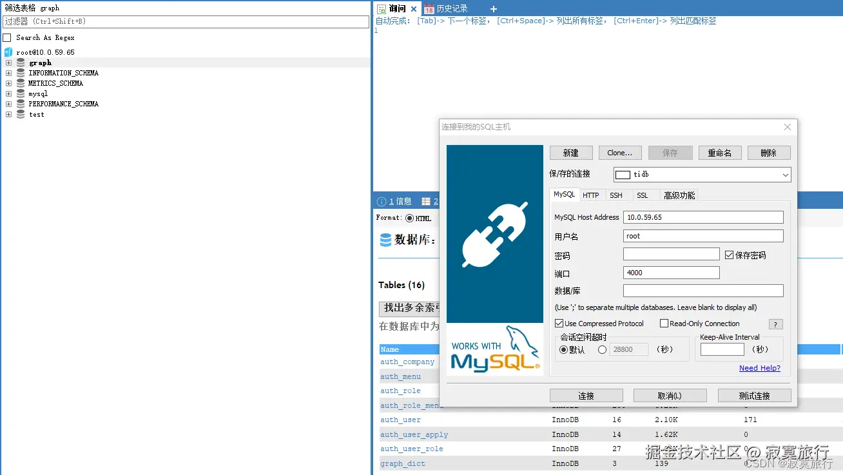
Task: Select root@10.0.59.65 connection node
Action: pyautogui.click(x=45, y=52)
